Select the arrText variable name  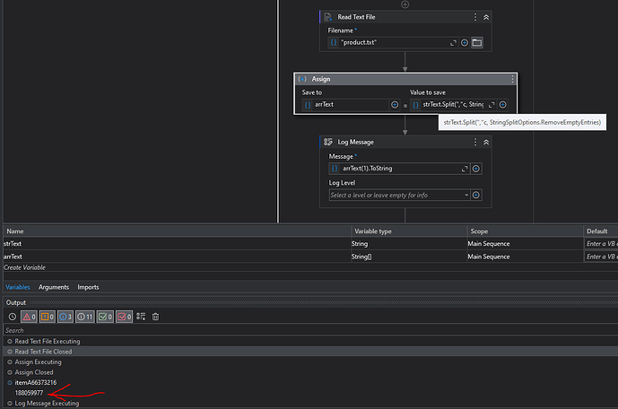pyautogui.click(x=13, y=257)
